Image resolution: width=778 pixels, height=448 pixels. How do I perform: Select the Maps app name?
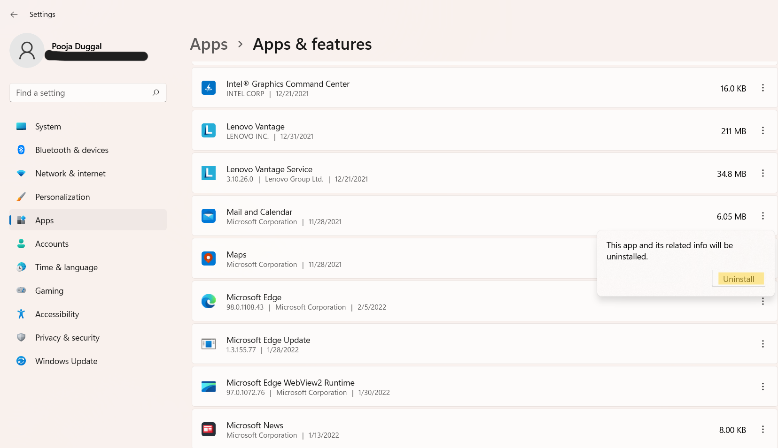tap(236, 254)
